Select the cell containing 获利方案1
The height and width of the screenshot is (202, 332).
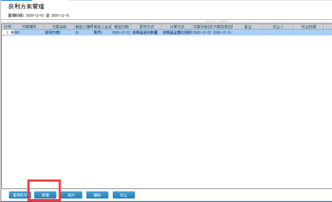59,32
